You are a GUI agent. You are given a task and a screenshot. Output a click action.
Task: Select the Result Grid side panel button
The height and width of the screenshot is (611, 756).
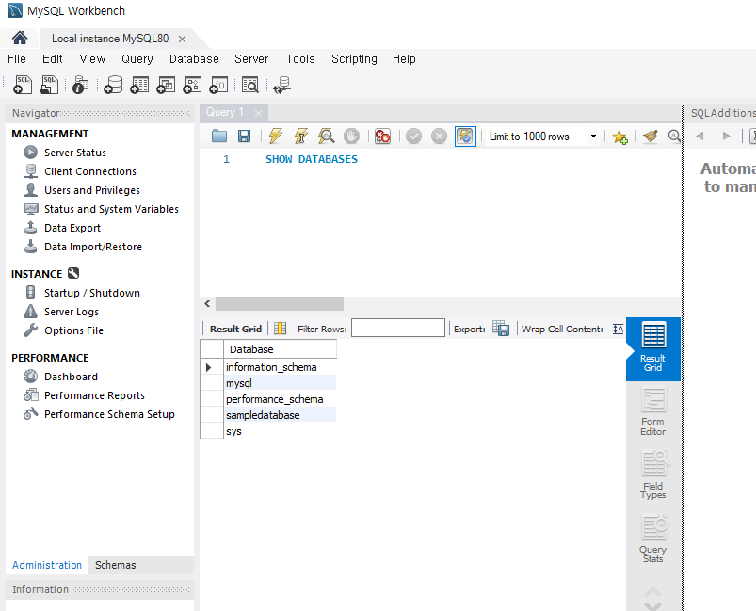coord(652,348)
